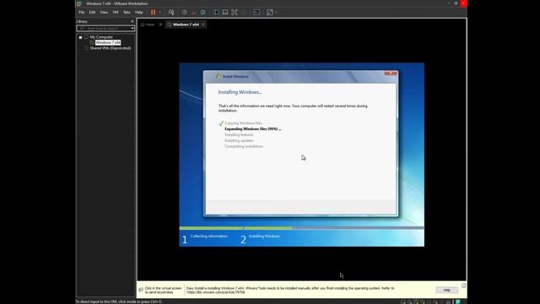Click the Installing features step
This screenshot has height=304, width=540.
click(x=239, y=135)
